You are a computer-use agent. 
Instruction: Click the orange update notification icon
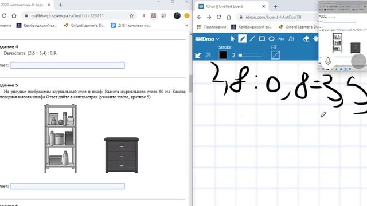(x=187, y=15)
